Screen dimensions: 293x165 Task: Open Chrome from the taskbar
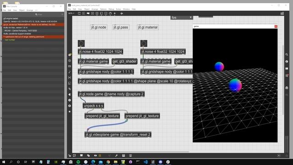tap(108, 162)
